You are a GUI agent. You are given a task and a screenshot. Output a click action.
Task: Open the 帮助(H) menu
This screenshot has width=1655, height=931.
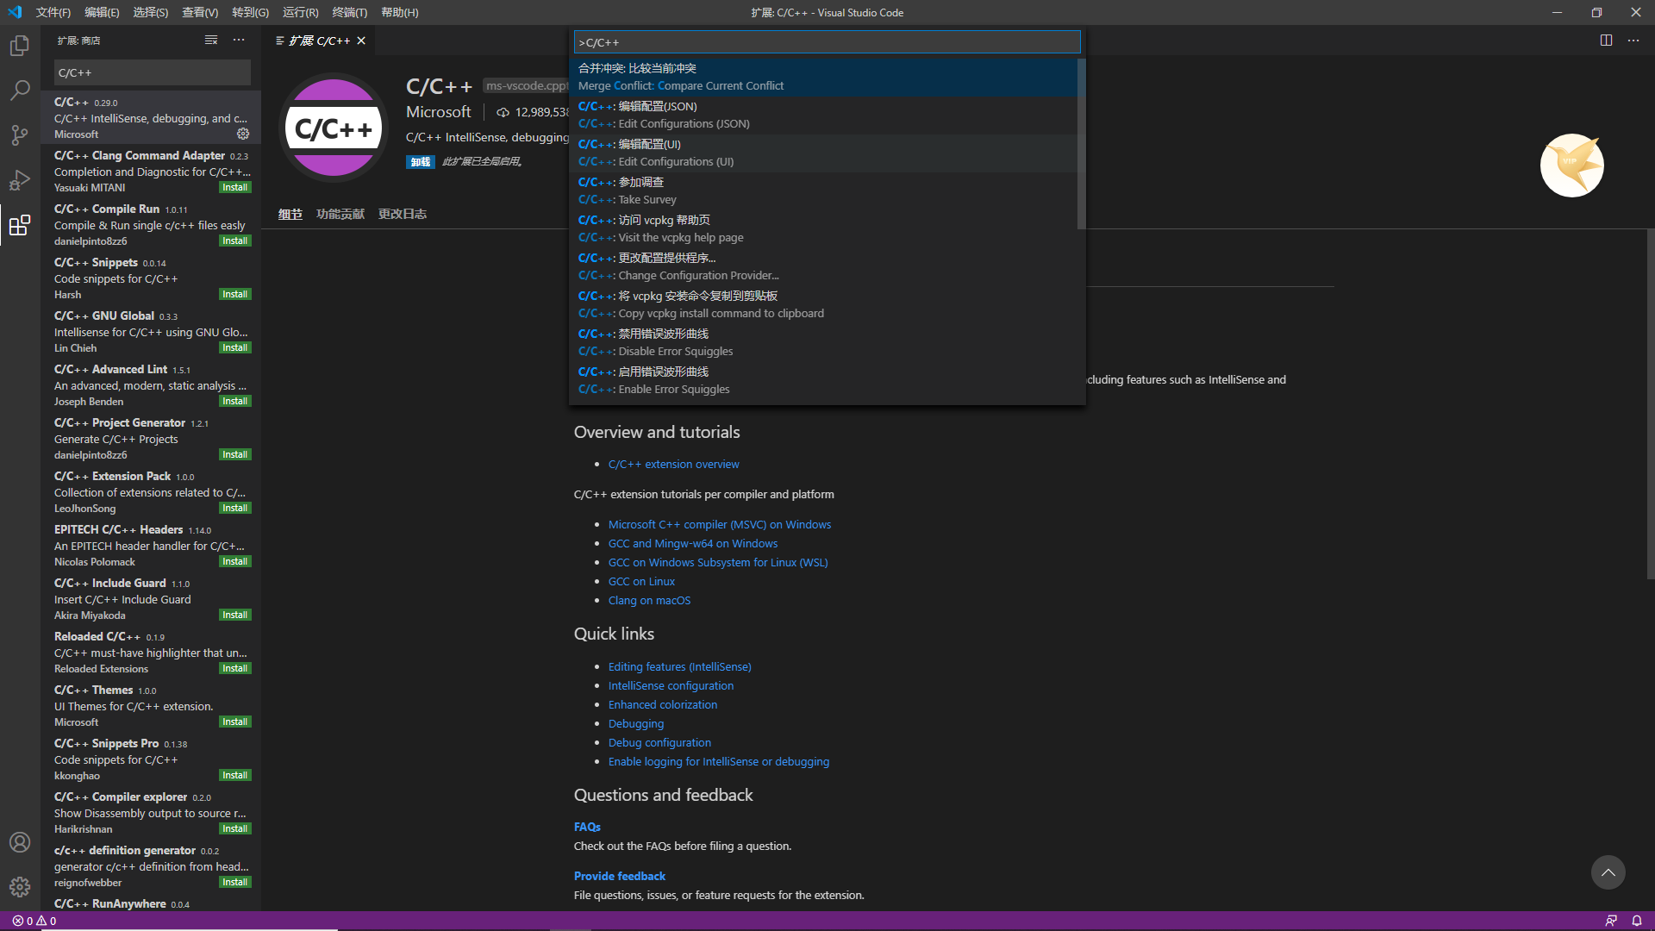click(x=399, y=12)
